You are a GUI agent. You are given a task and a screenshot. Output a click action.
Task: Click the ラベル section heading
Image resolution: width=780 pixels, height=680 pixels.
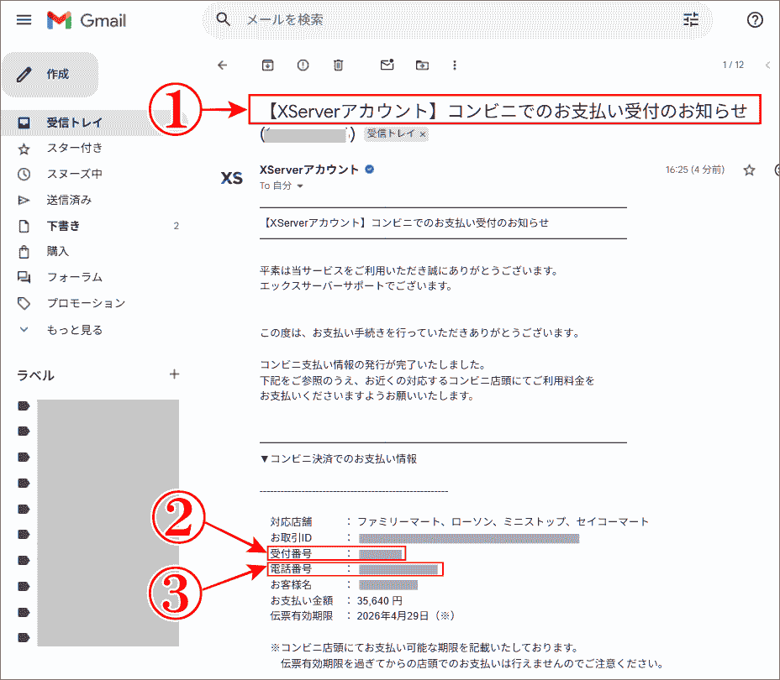pos(35,375)
